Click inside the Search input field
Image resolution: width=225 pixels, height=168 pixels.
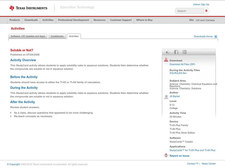coord(189,11)
